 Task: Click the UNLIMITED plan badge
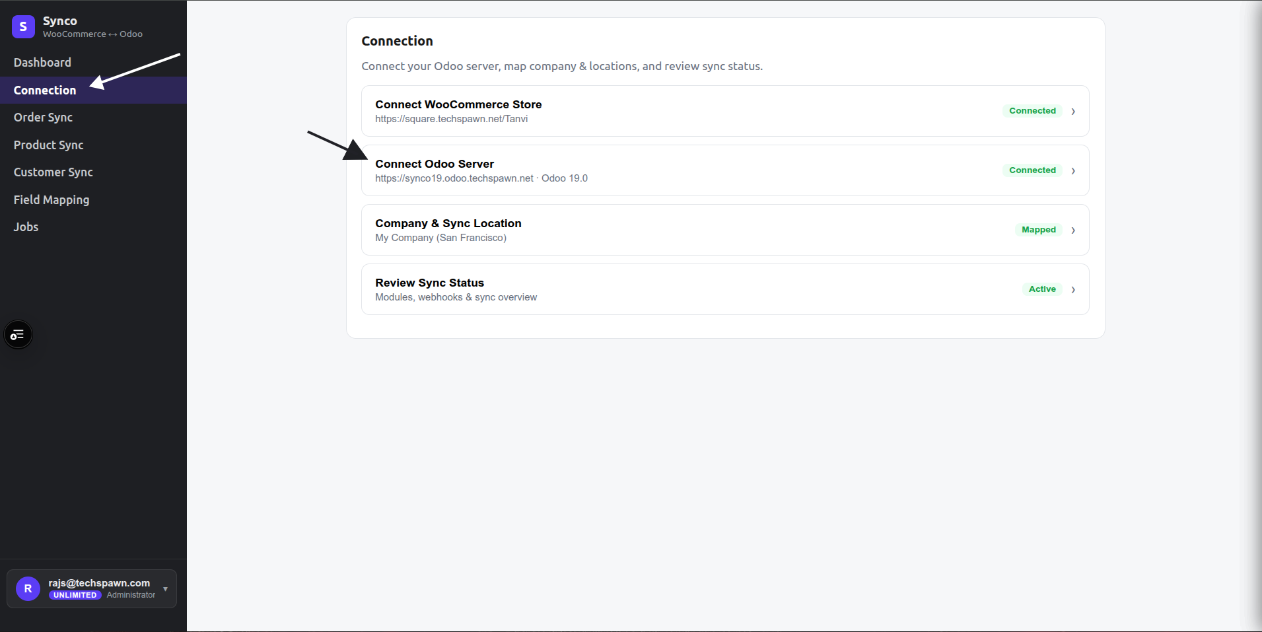coord(75,595)
